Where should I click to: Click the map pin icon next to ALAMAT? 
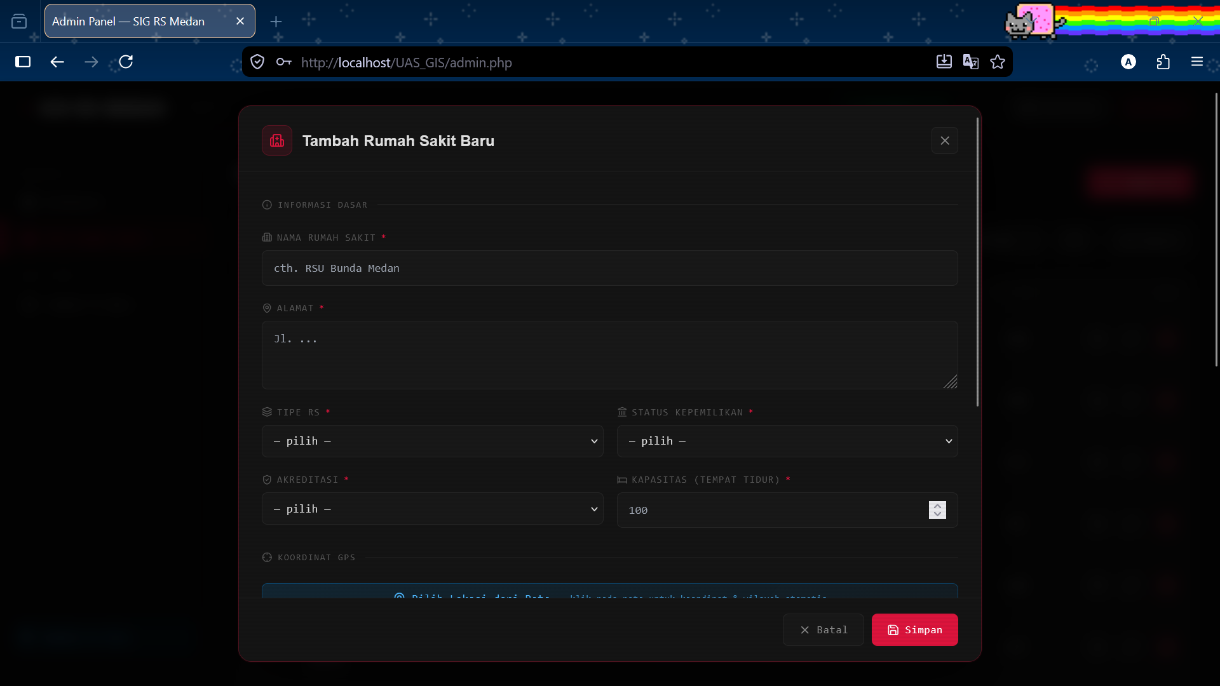pos(267,308)
